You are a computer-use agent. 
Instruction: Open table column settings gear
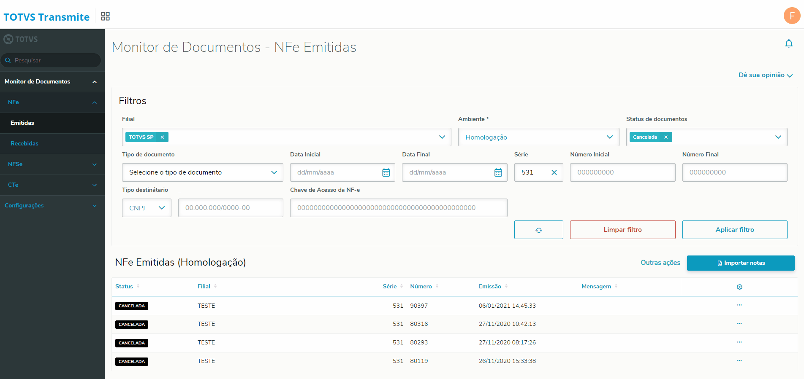[739, 287]
